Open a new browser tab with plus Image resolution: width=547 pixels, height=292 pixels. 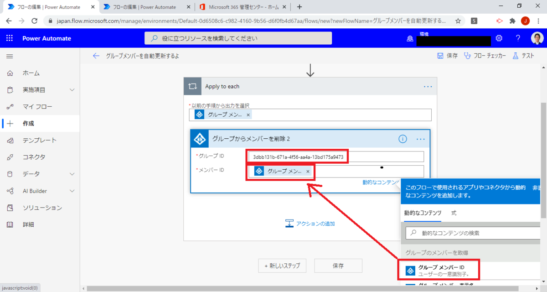[x=299, y=7]
